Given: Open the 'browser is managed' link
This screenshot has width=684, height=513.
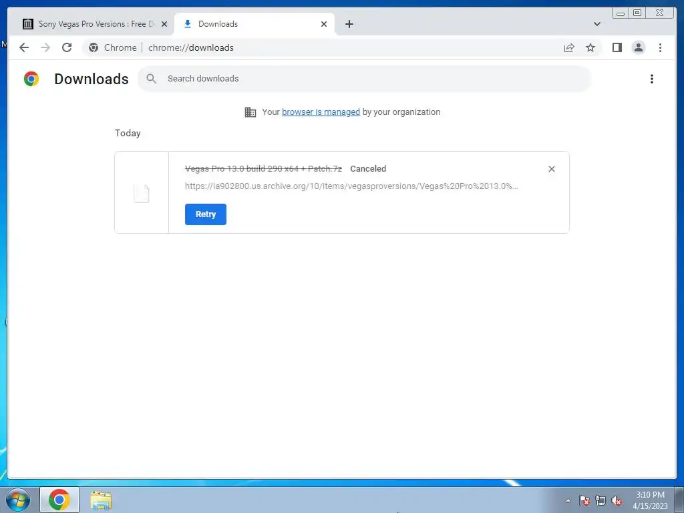Looking at the screenshot, I should (321, 112).
